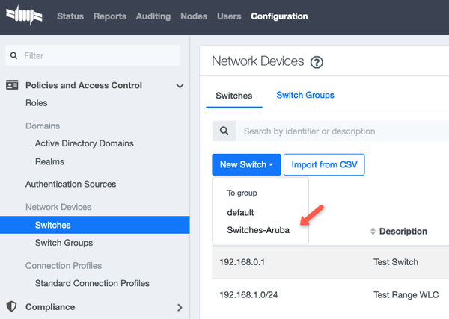The height and width of the screenshot is (319, 449).
Task: Type in the sidebar Filter field
Action: coord(97,55)
